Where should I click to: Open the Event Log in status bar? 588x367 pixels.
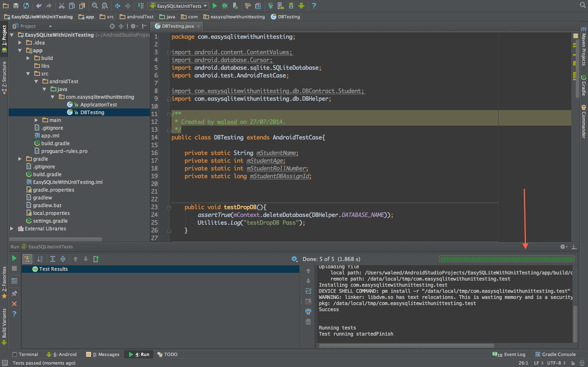(x=510, y=354)
